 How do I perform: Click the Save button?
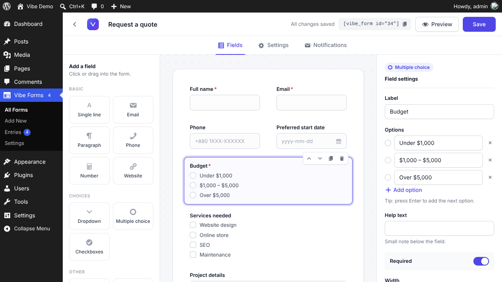coord(479,24)
